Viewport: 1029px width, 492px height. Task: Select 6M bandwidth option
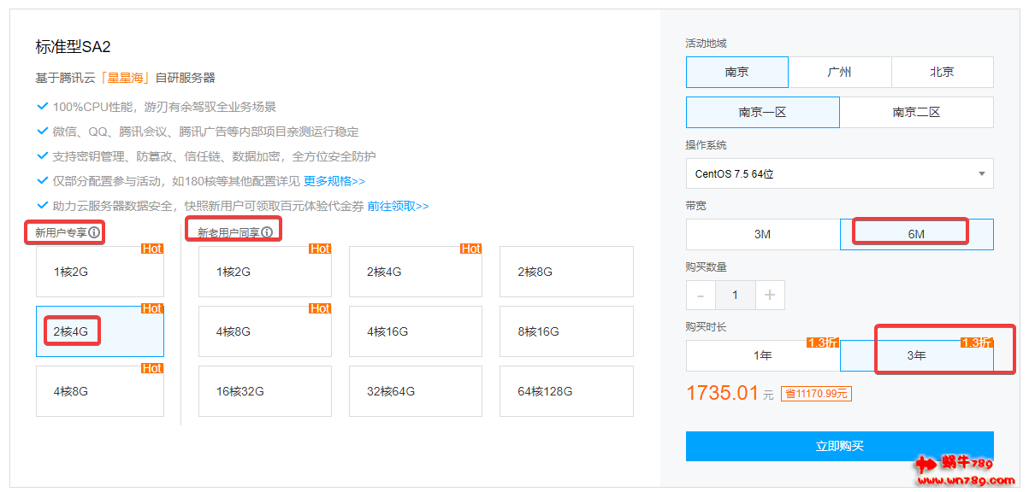click(916, 234)
